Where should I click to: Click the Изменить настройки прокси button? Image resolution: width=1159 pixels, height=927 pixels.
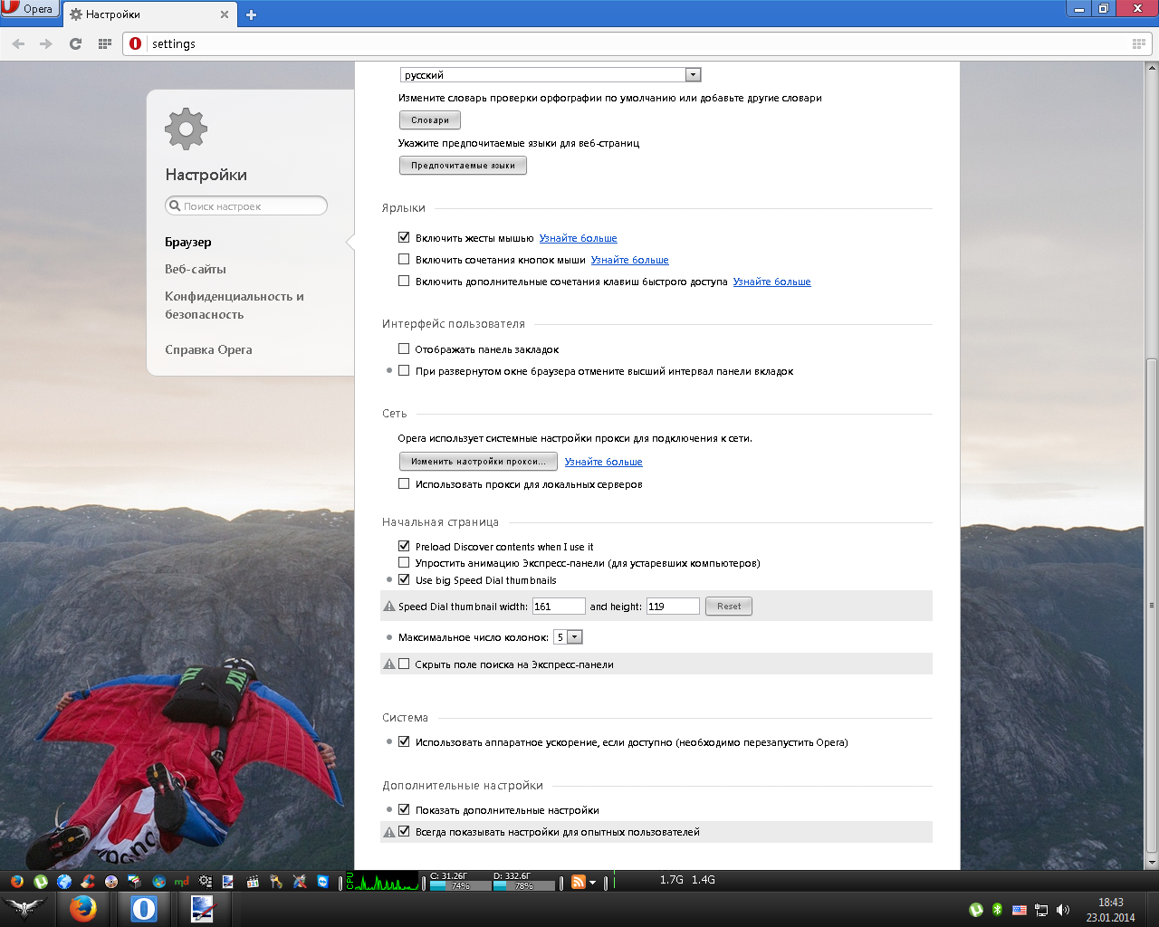(478, 462)
